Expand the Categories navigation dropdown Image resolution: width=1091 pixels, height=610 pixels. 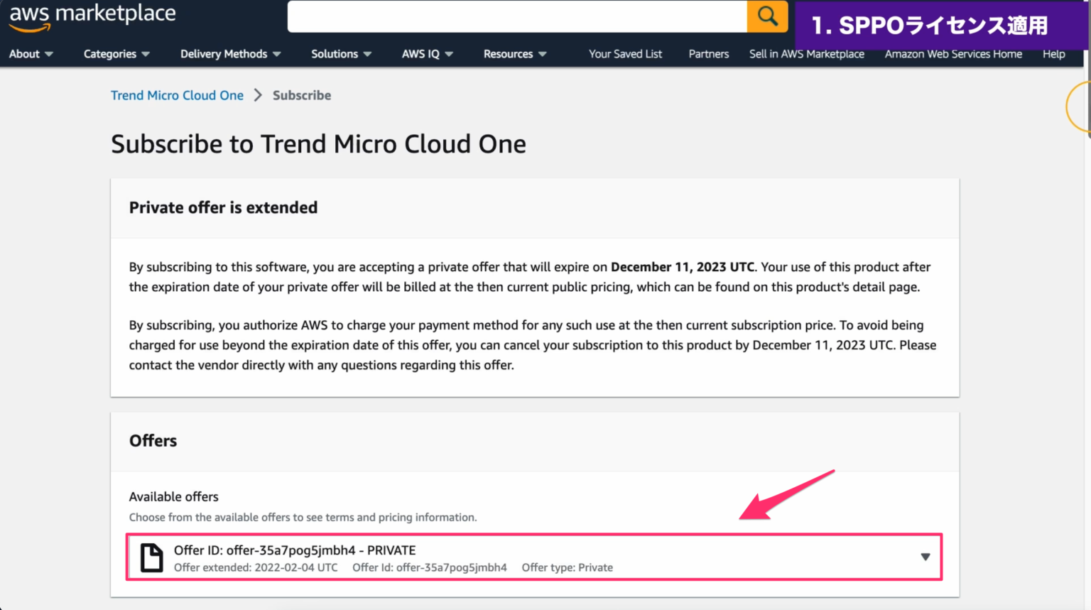point(116,53)
